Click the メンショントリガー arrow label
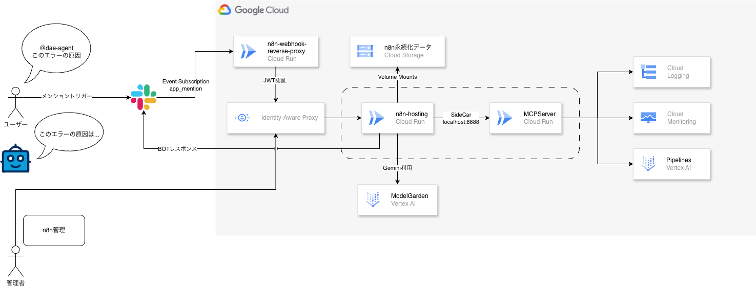The width and height of the screenshot is (756, 287). coord(67,97)
